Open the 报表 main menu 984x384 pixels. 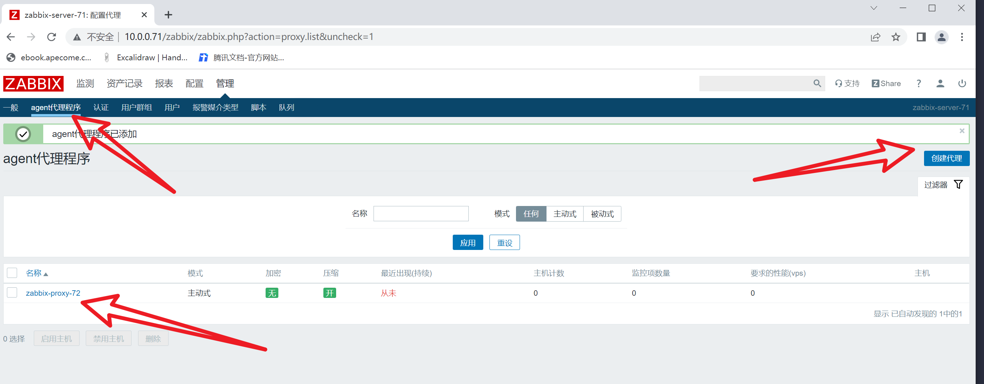click(164, 83)
